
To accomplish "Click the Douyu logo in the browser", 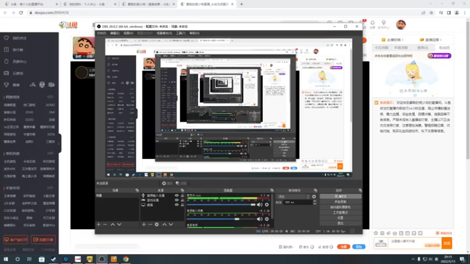I will pos(68,25).
